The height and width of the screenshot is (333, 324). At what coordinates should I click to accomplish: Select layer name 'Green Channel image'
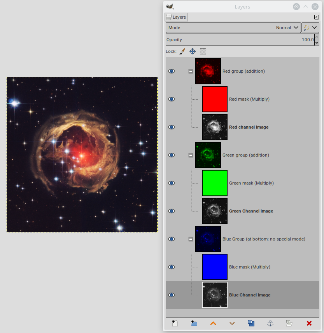coord(251,211)
